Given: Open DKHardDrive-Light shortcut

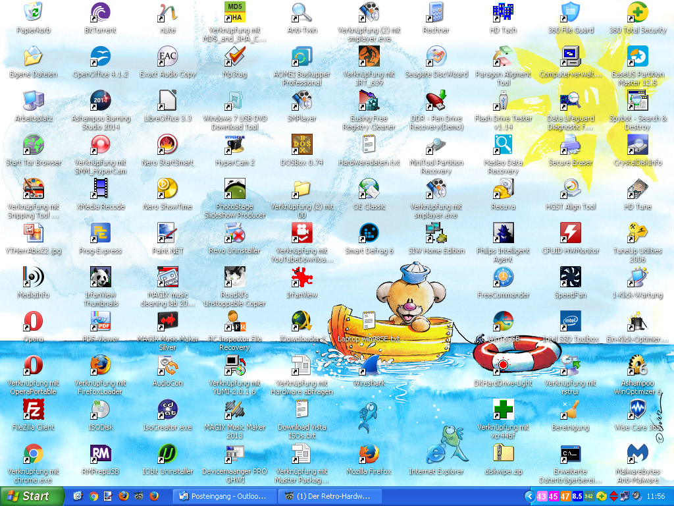Looking at the screenshot, I should [x=503, y=365].
